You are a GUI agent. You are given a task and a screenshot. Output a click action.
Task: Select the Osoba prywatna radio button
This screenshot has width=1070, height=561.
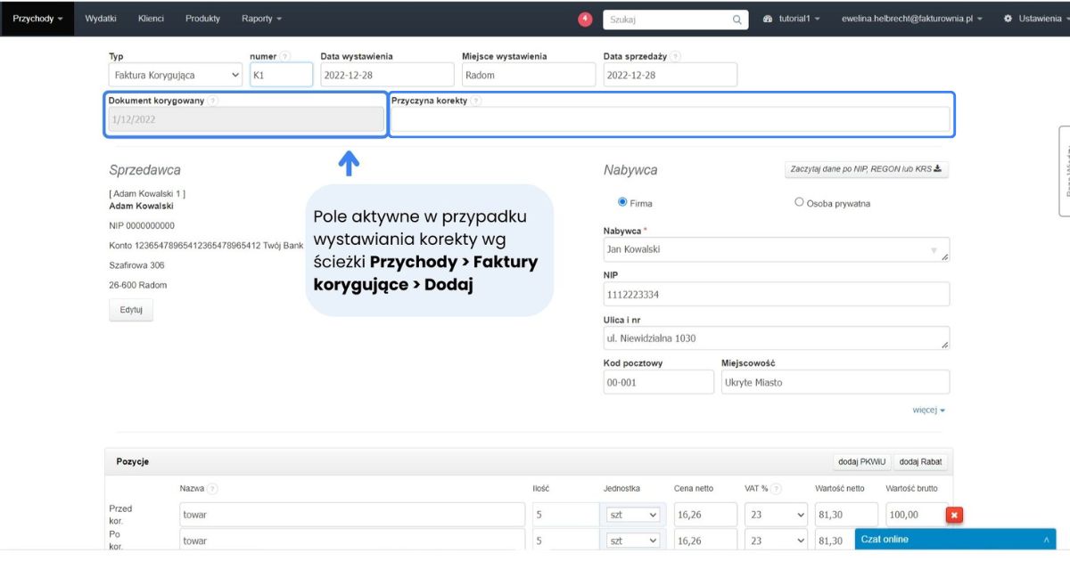tap(799, 202)
